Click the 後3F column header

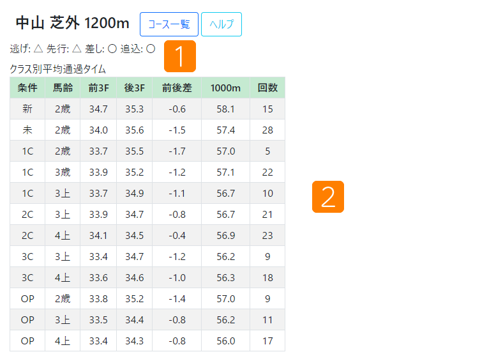pyautogui.click(x=135, y=88)
